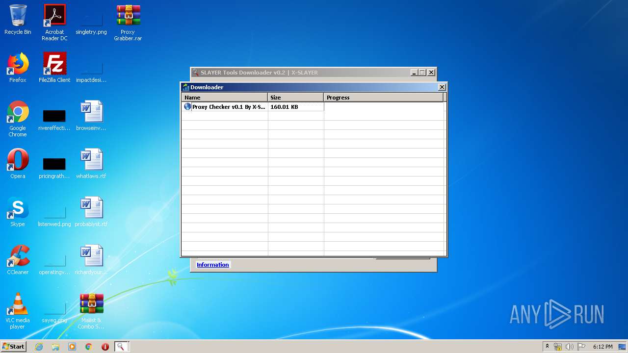Select the singletry.png desktop file
The image size is (628, 353).
tap(91, 22)
